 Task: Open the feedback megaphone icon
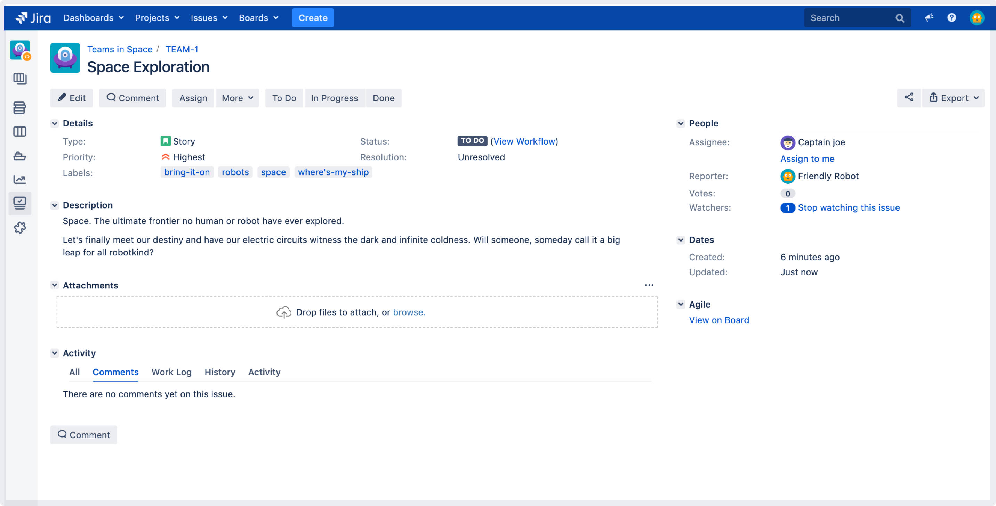coord(929,17)
